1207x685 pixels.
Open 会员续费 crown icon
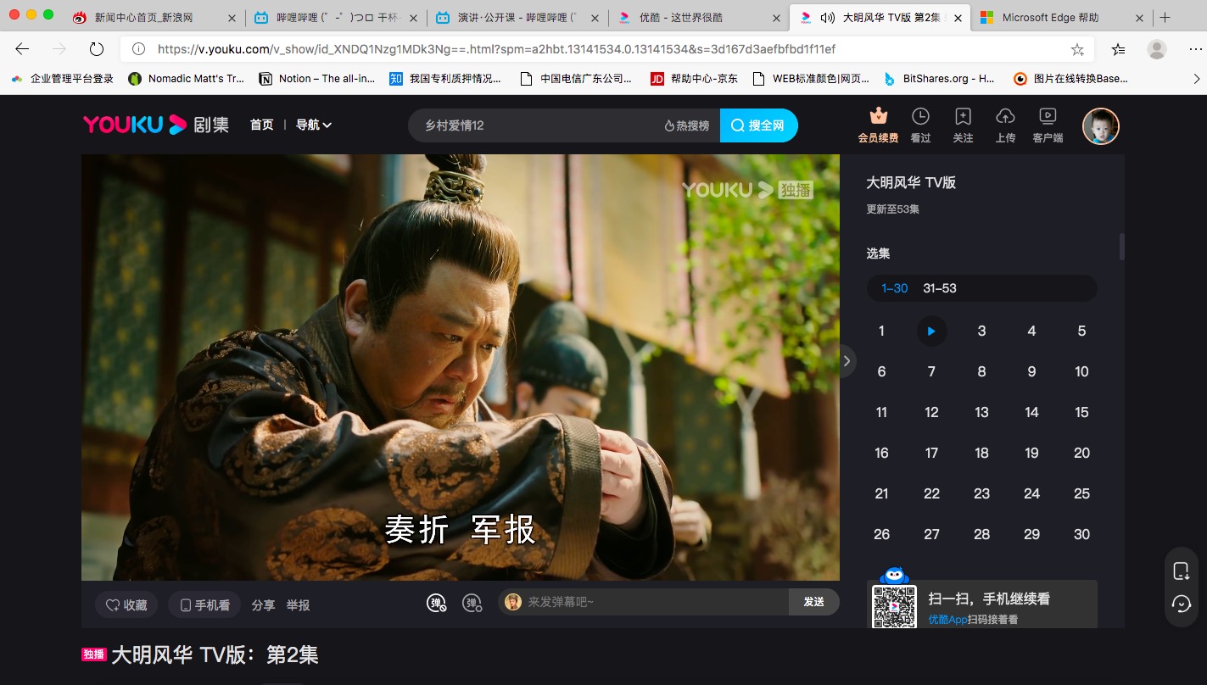click(x=878, y=125)
